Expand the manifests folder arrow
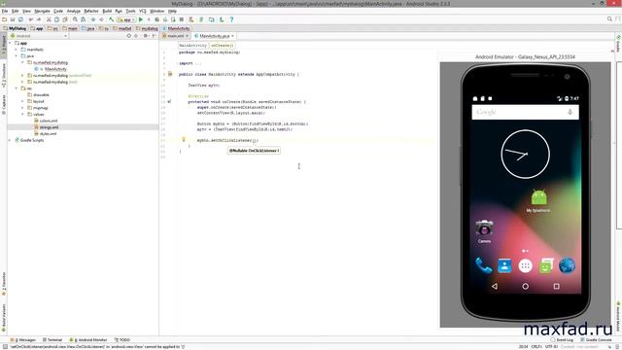Image resolution: width=622 pixels, height=350 pixels. (17, 50)
